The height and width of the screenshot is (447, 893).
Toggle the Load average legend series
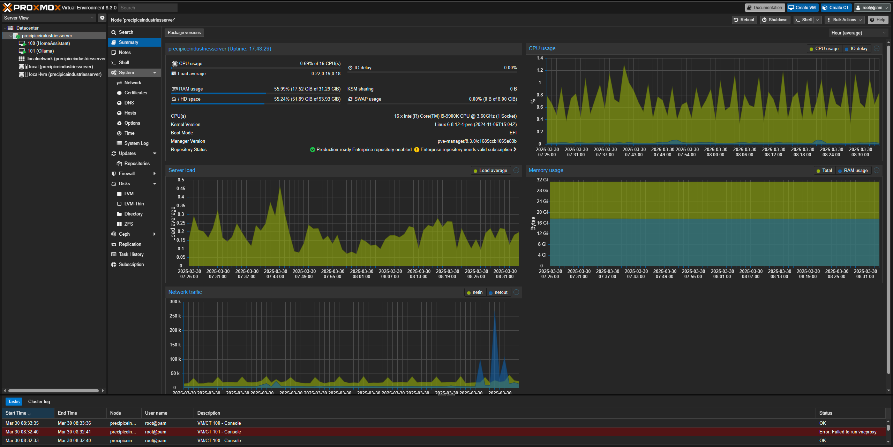tap(490, 171)
